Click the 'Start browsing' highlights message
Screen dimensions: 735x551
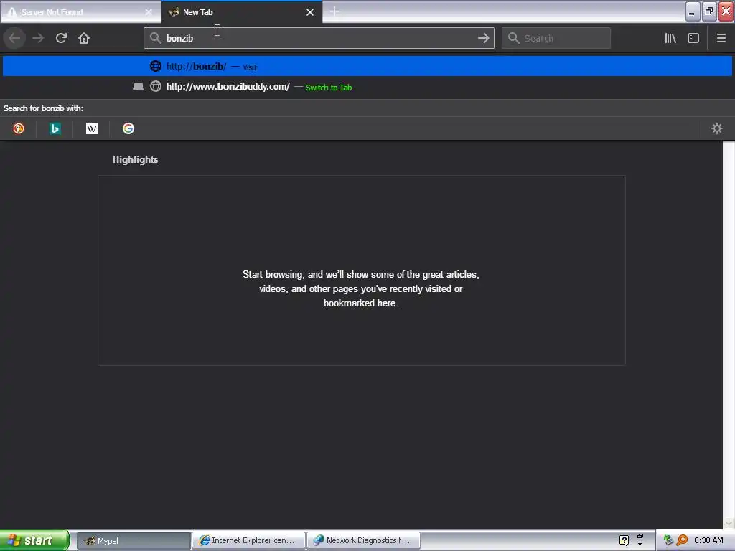pyautogui.click(x=360, y=288)
